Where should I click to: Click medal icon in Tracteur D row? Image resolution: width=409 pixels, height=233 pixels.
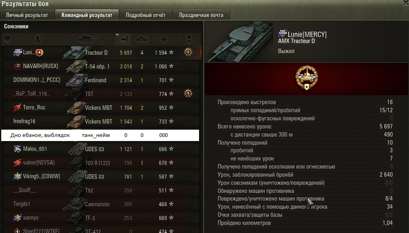coord(188,52)
